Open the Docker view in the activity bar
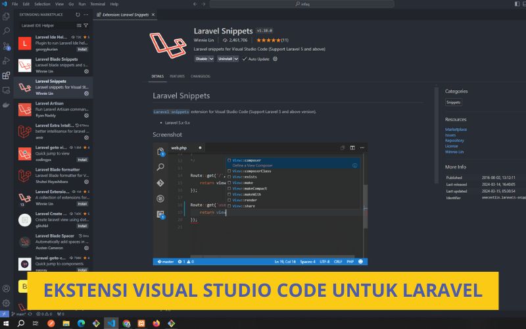 pyautogui.click(x=6, y=105)
